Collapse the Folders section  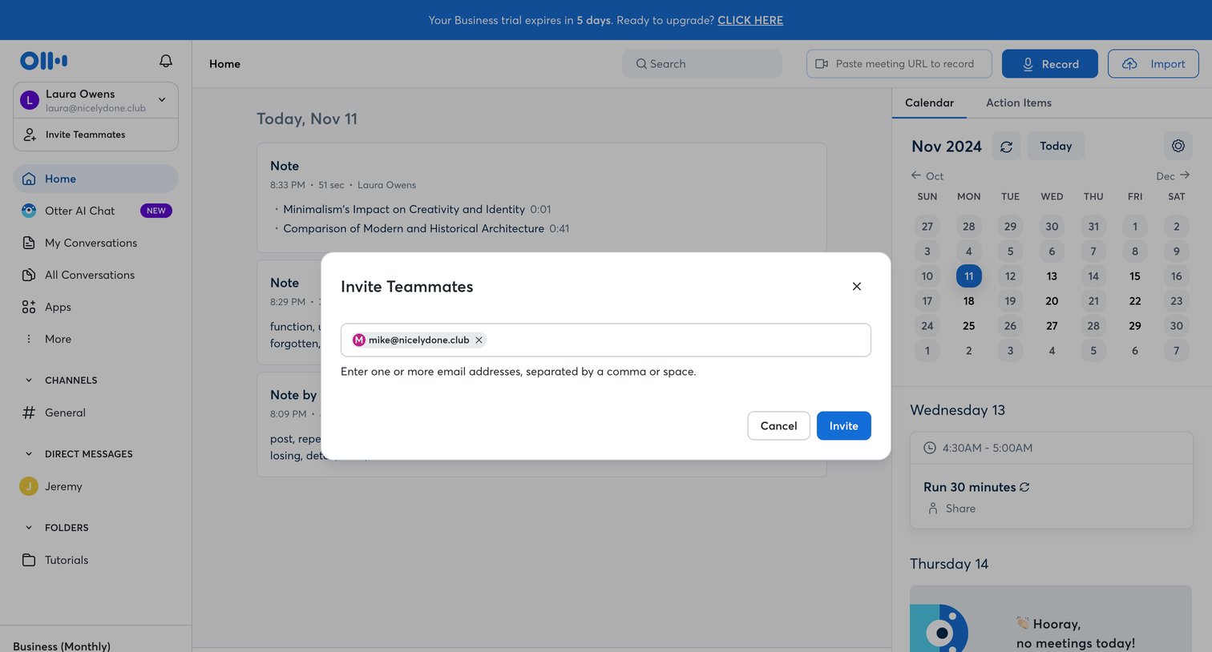(29, 528)
